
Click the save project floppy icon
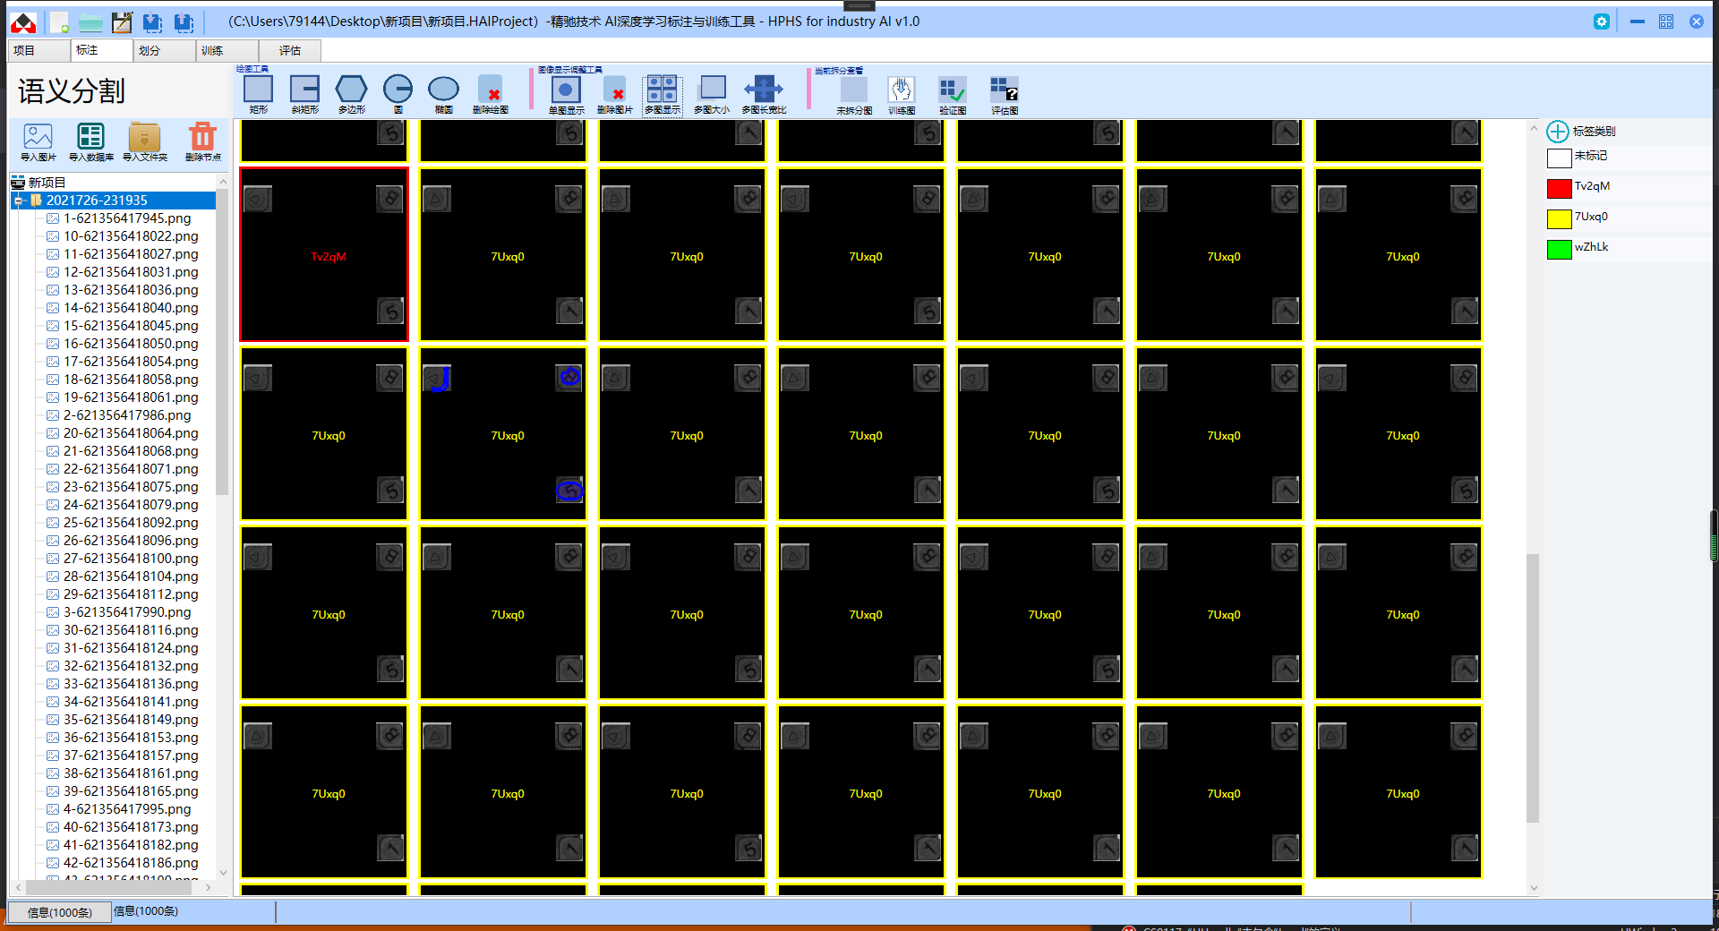pyautogui.click(x=123, y=22)
